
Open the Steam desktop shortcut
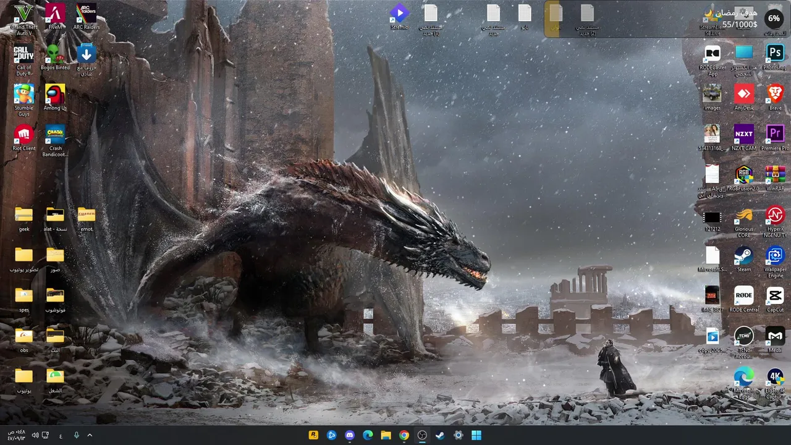click(744, 260)
